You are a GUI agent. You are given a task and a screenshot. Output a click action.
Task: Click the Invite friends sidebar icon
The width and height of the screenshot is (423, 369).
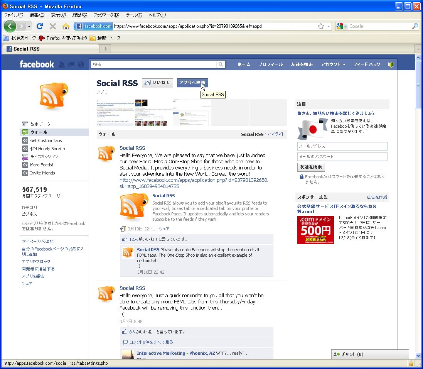25,173
